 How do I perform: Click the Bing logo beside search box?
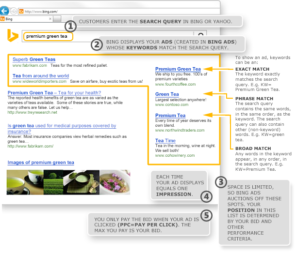(13, 35)
